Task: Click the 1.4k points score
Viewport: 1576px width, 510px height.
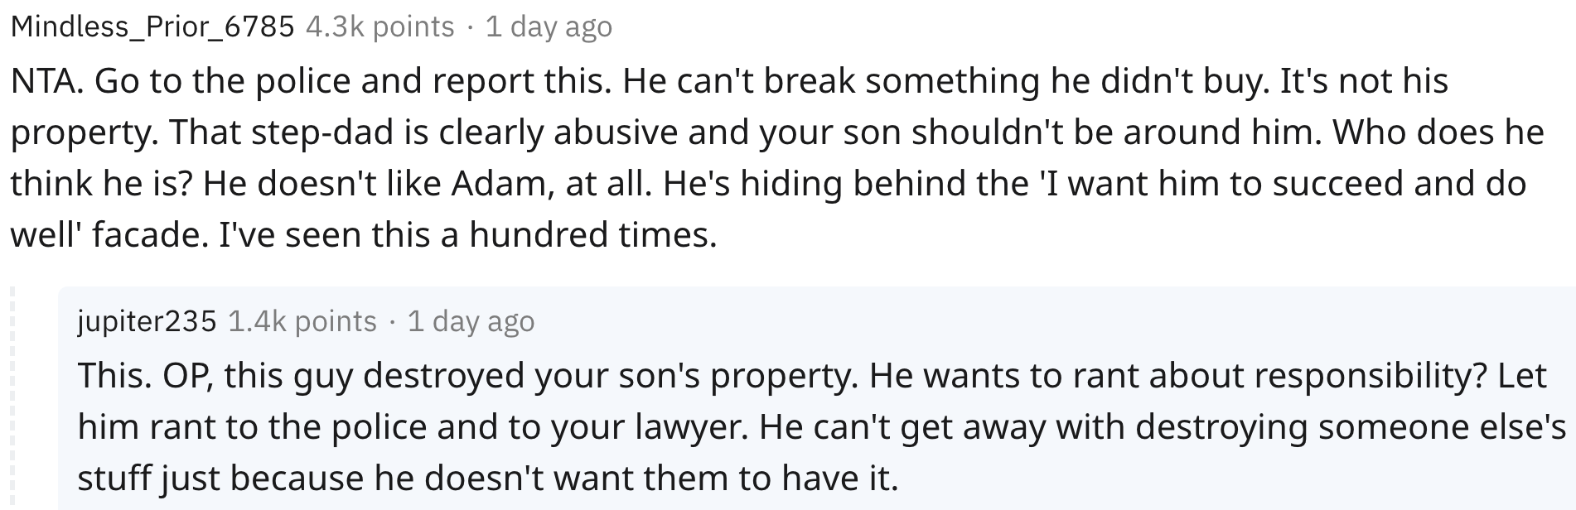Action: [302, 320]
